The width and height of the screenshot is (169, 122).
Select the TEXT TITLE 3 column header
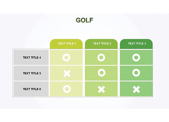(137, 44)
